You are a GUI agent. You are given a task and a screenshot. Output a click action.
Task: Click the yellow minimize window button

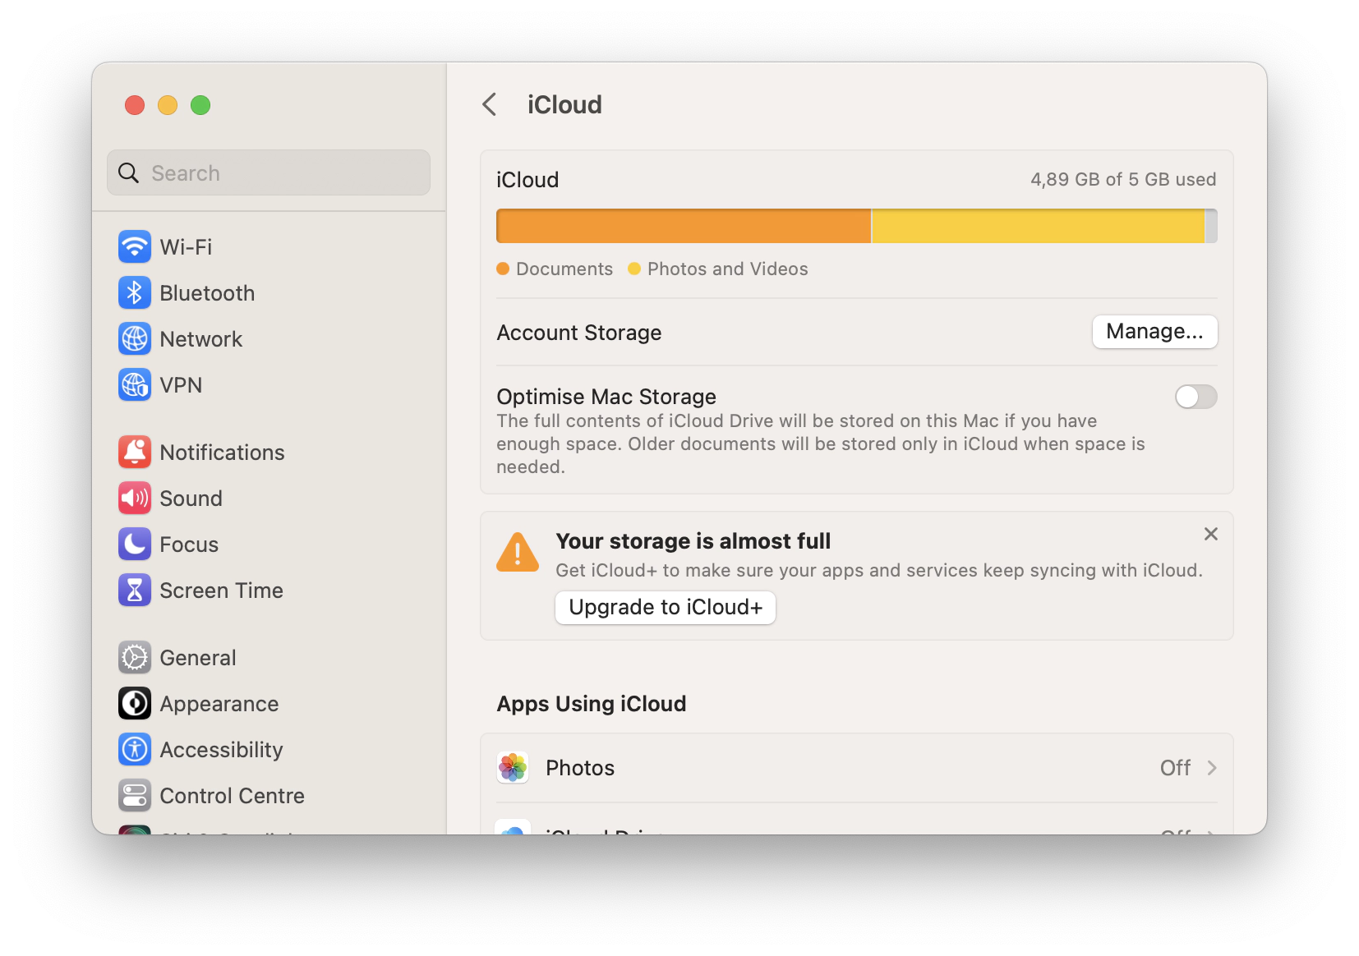[168, 105]
